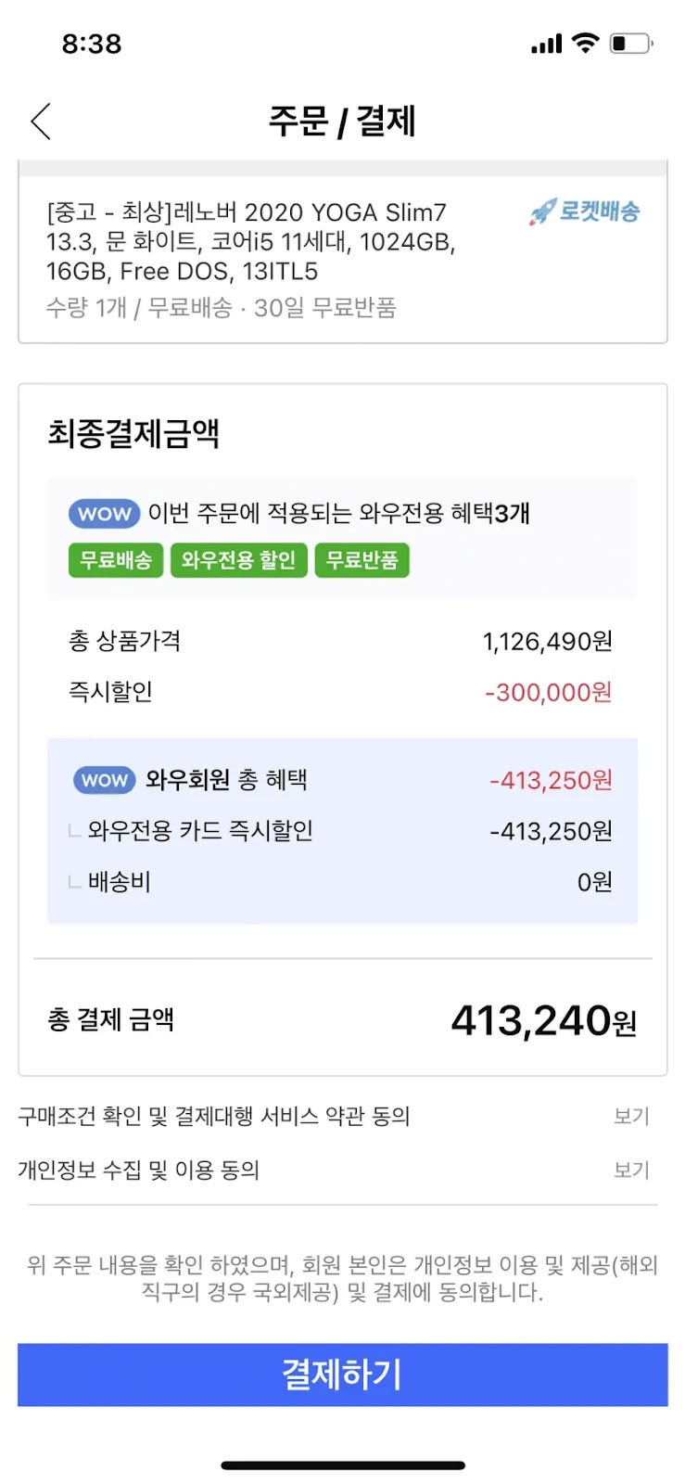685x1484 pixels.
Task: Tap the 로켓배송 rocket delivery logo
Action: 584,211
